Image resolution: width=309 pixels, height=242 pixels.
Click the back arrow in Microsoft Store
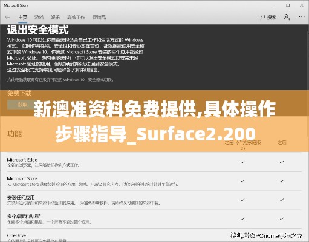click(7, 18)
